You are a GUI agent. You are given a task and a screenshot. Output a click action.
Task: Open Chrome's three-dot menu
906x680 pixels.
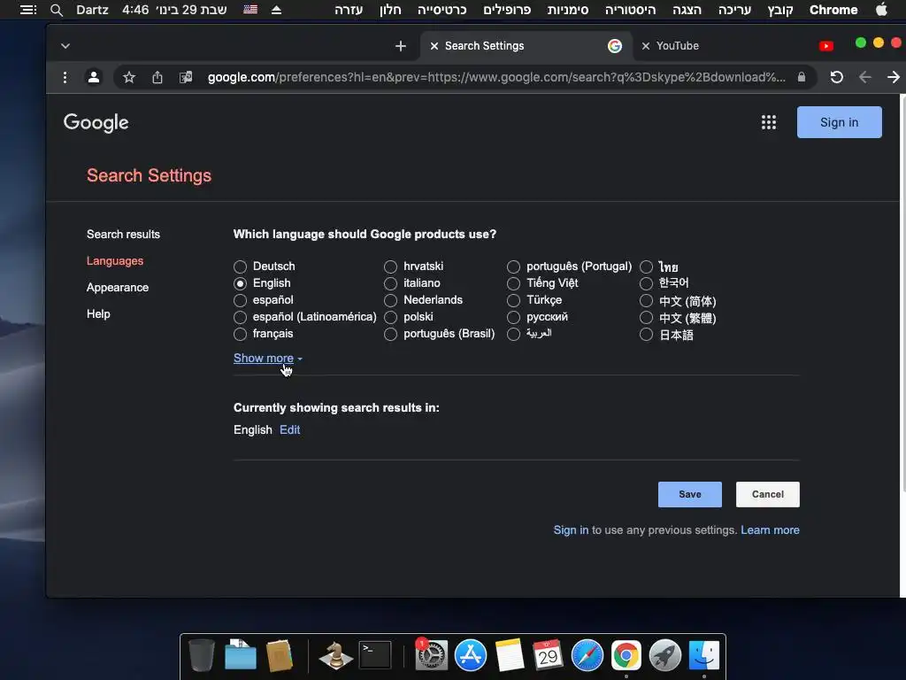pyautogui.click(x=65, y=77)
